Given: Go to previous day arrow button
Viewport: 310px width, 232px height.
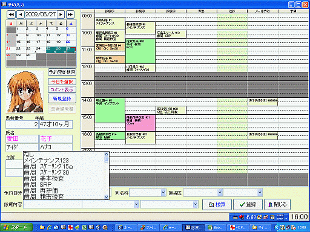Looking at the screenshot, I should pos(21,14).
